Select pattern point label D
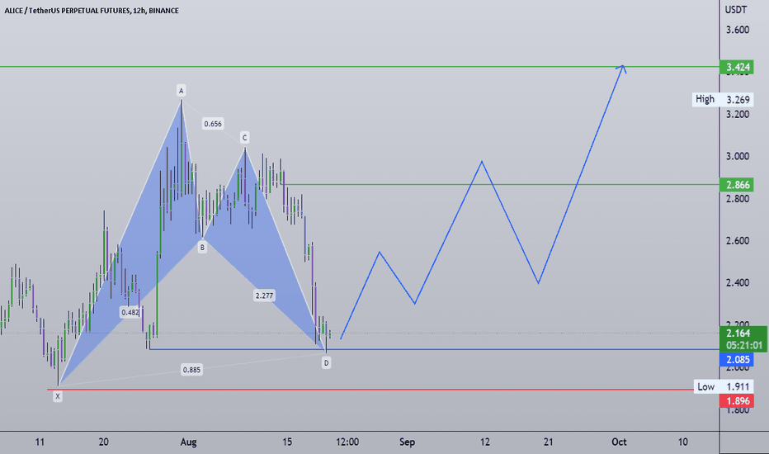769x454 pixels. (326, 362)
